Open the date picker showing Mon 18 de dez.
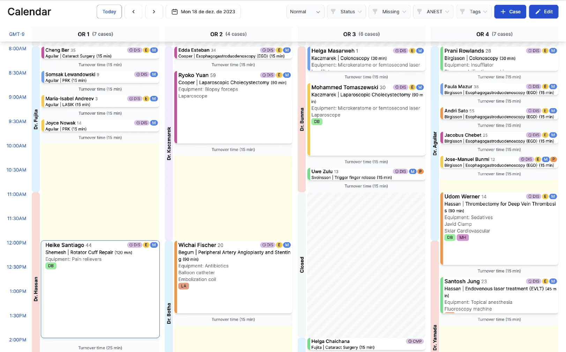Image resolution: width=566 pixels, height=352 pixels. pos(203,12)
